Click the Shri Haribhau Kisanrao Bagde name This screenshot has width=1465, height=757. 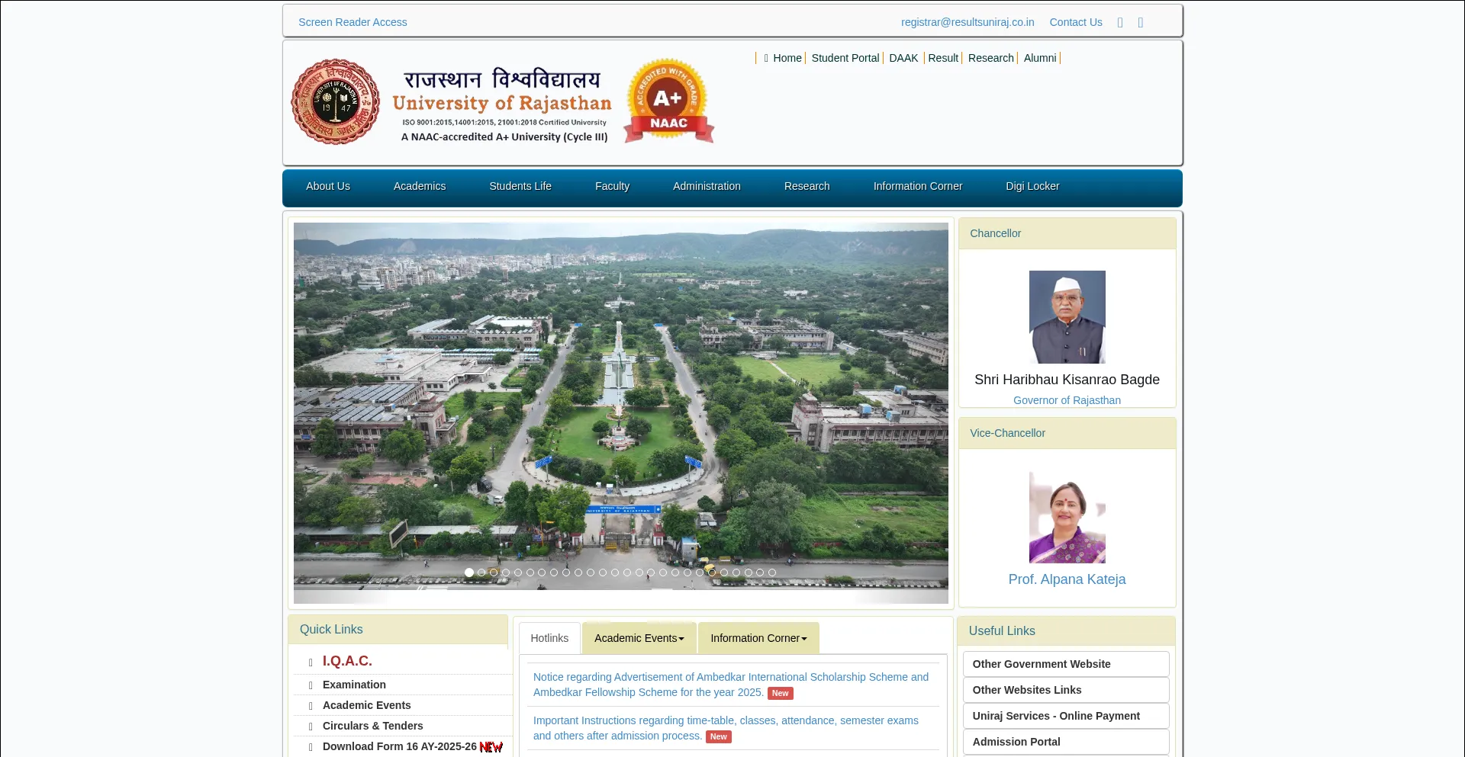coord(1067,380)
